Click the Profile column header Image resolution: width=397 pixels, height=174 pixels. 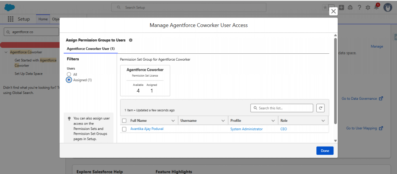tap(253, 121)
